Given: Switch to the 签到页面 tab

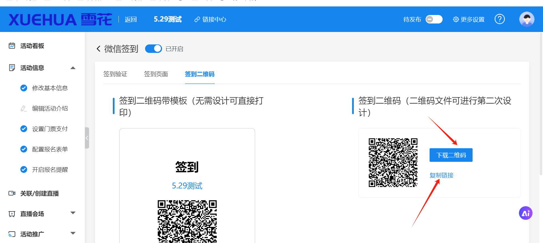Looking at the screenshot, I should tap(156, 74).
